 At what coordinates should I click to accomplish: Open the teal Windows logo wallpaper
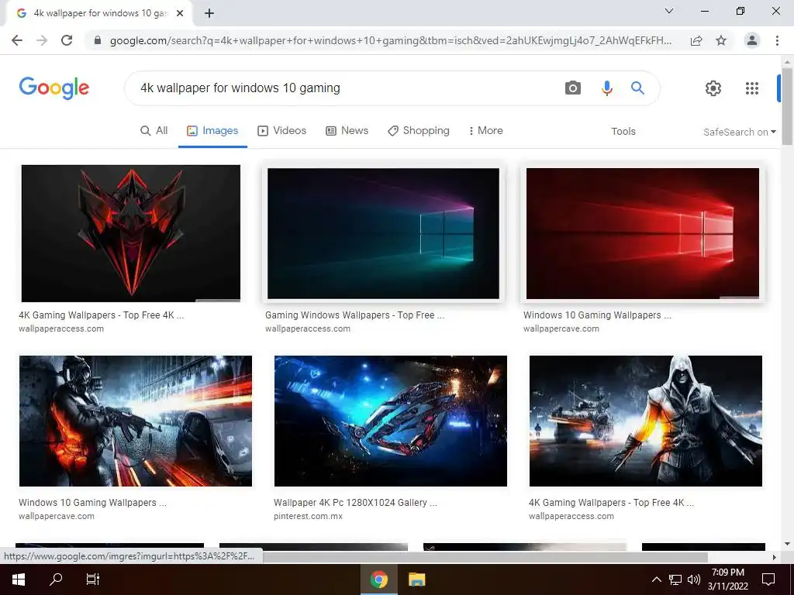[383, 233]
